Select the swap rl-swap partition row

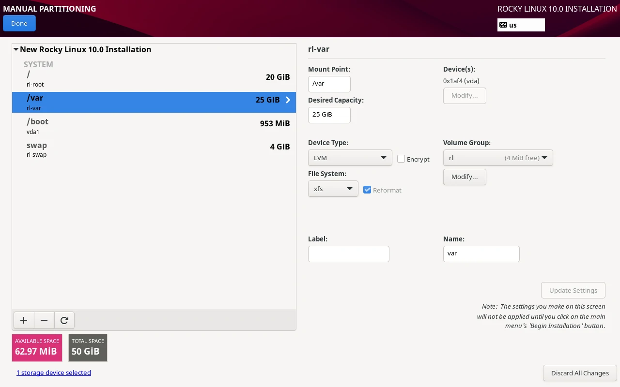point(154,149)
